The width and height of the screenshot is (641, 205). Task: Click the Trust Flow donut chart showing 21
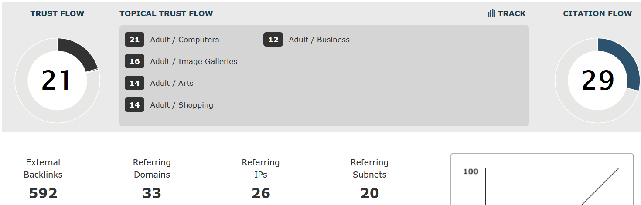pos(57,81)
